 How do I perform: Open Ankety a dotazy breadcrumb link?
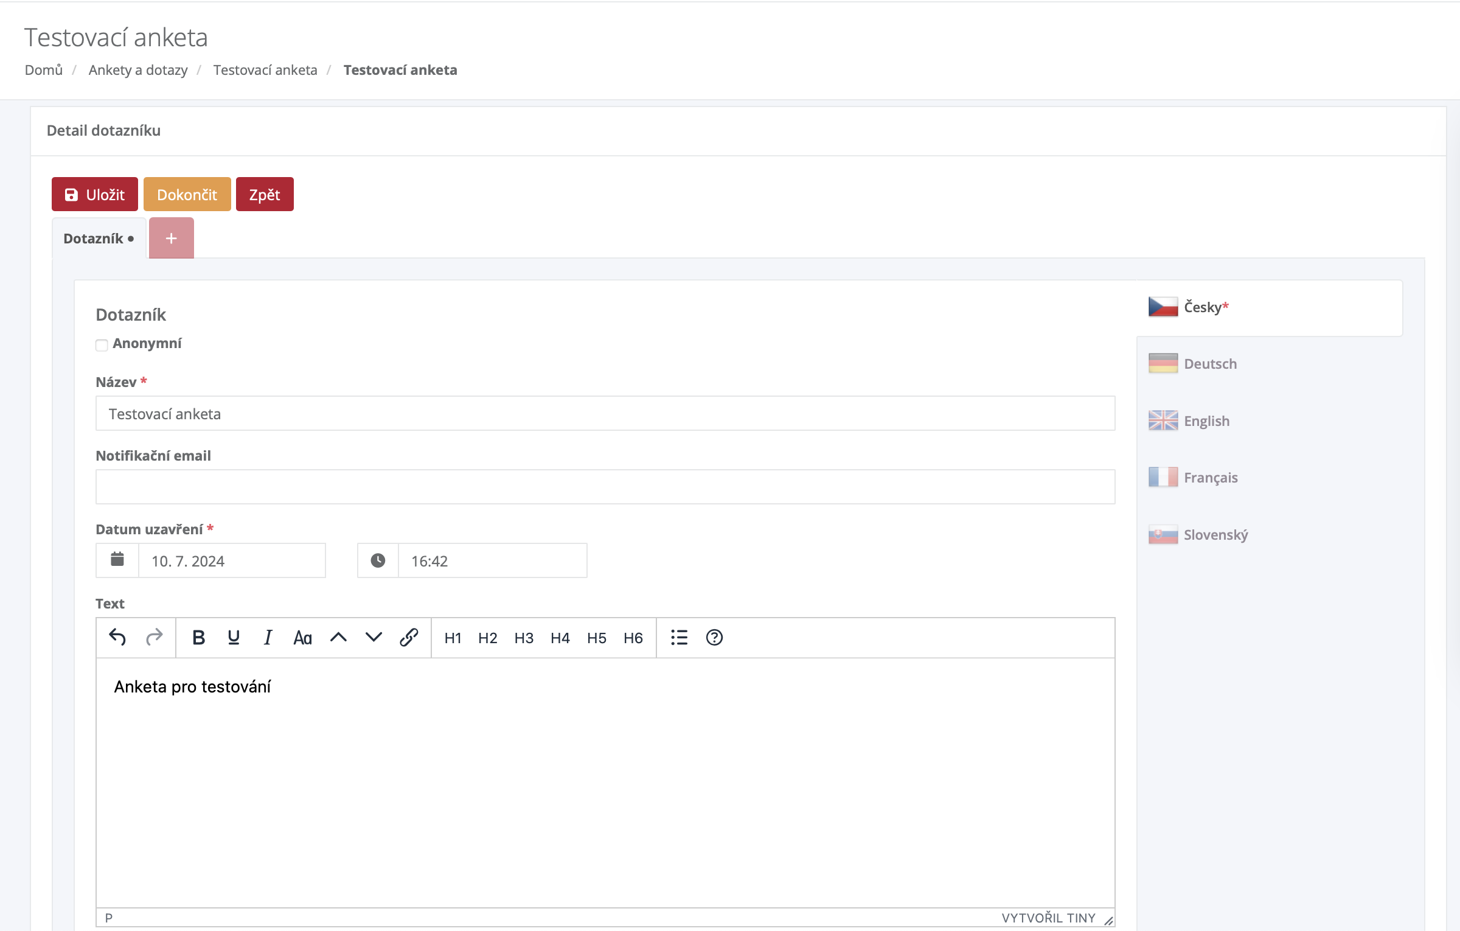[x=138, y=70]
